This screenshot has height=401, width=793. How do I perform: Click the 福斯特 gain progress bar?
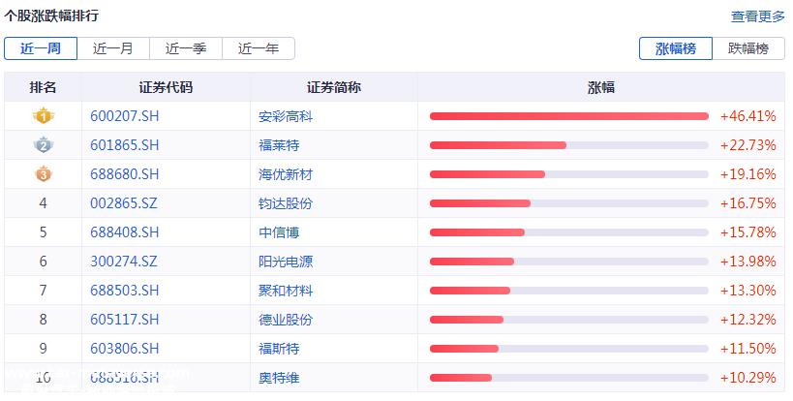[x=569, y=349]
